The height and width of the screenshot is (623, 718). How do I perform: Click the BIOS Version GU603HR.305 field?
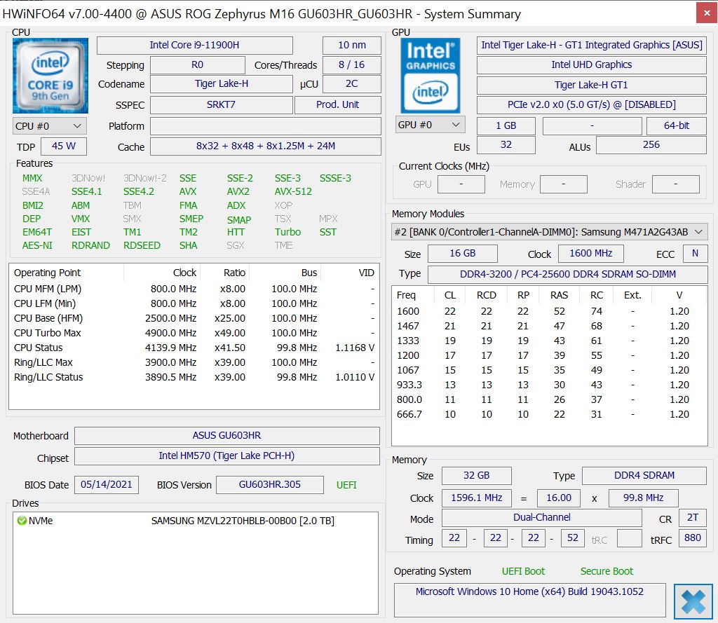pos(270,485)
